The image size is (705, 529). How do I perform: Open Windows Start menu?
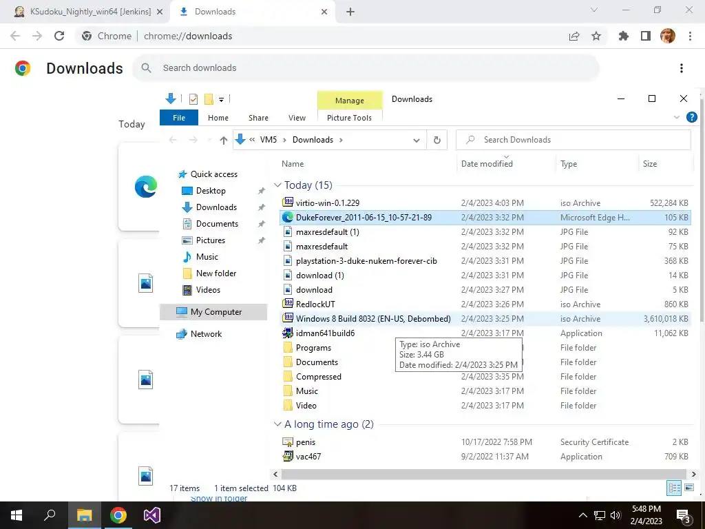click(17, 515)
